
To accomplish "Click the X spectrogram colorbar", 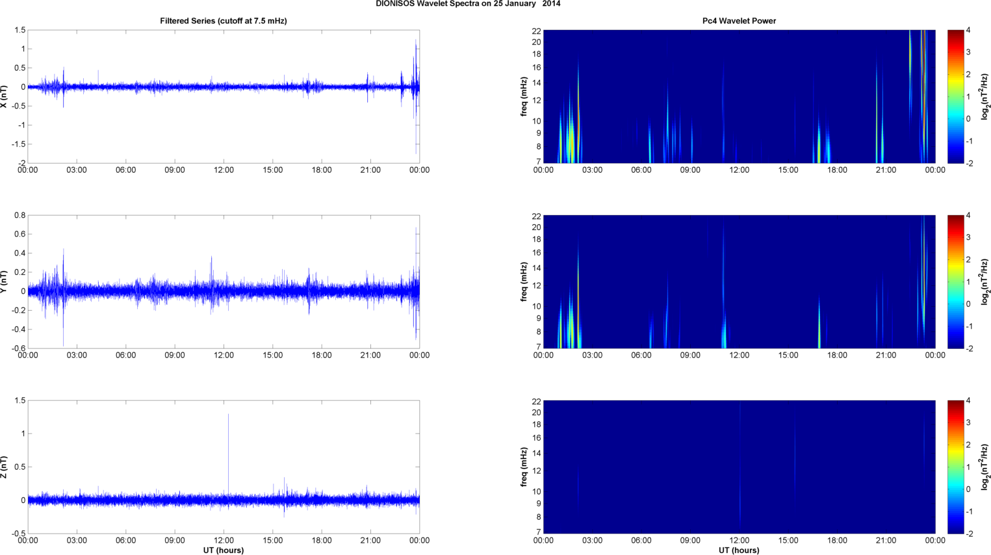I will [955, 96].
